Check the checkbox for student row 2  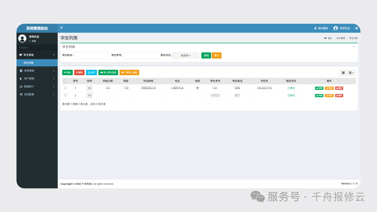tap(65, 95)
